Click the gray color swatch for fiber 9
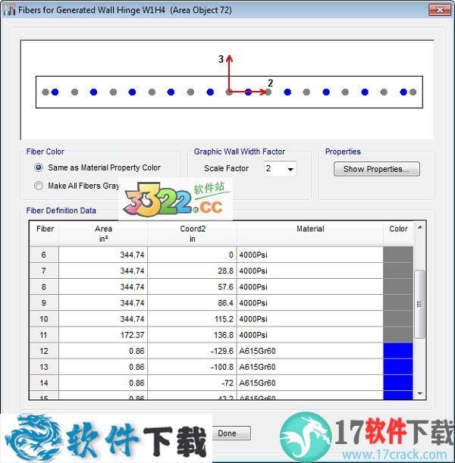Screen dimensions: 455x463 tap(398, 302)
